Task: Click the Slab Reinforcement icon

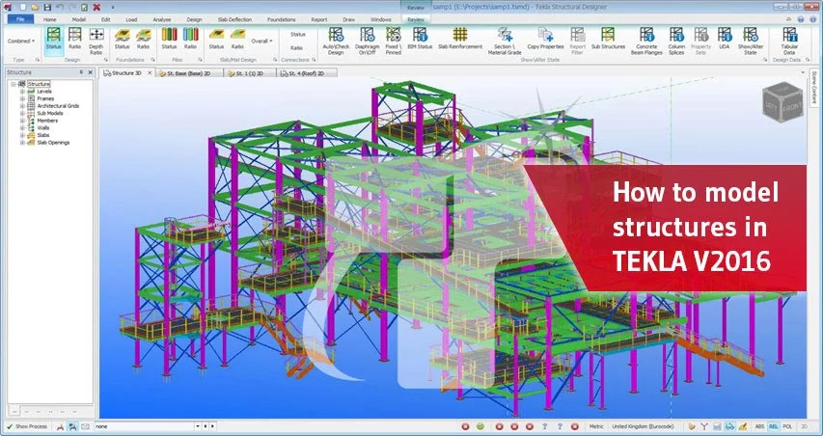Action: point(460,40)
